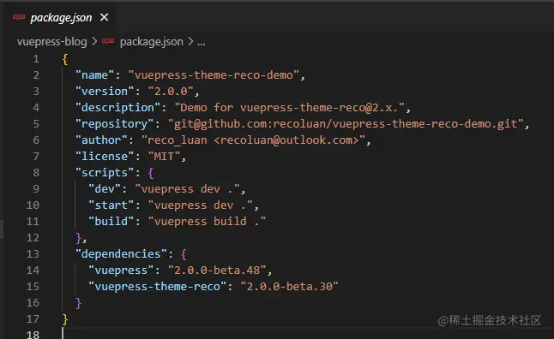
Task: Click the npm icon in the package.json tab
Action: tap(19, 17)
